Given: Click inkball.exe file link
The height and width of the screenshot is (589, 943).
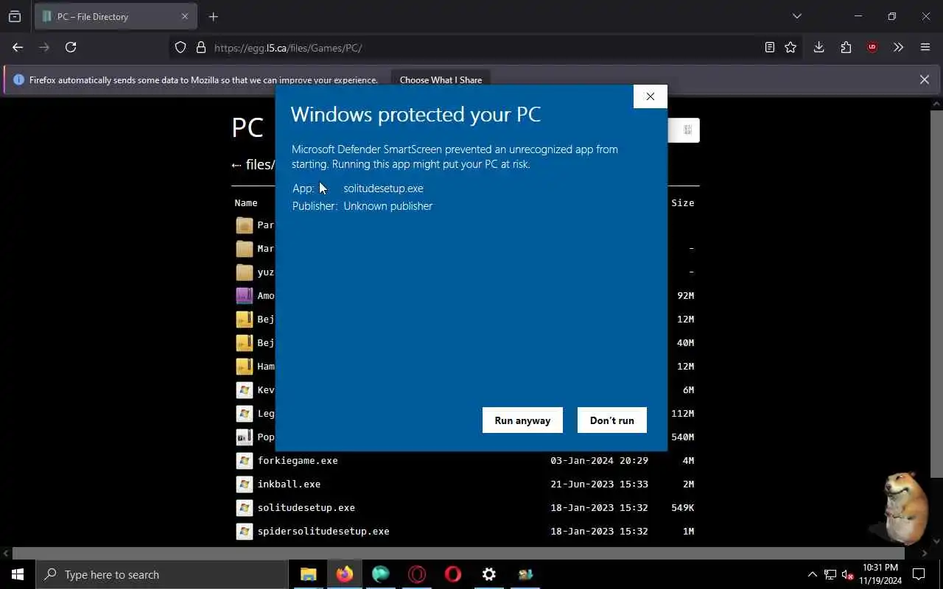Looking at the screenshot, I should coord(289,484).
